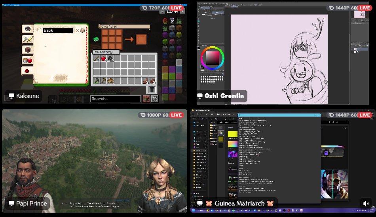This screenshot has height=217, width=376.
Task: Open the food recipe tab with the apple
Action: (x=27, y=60)
